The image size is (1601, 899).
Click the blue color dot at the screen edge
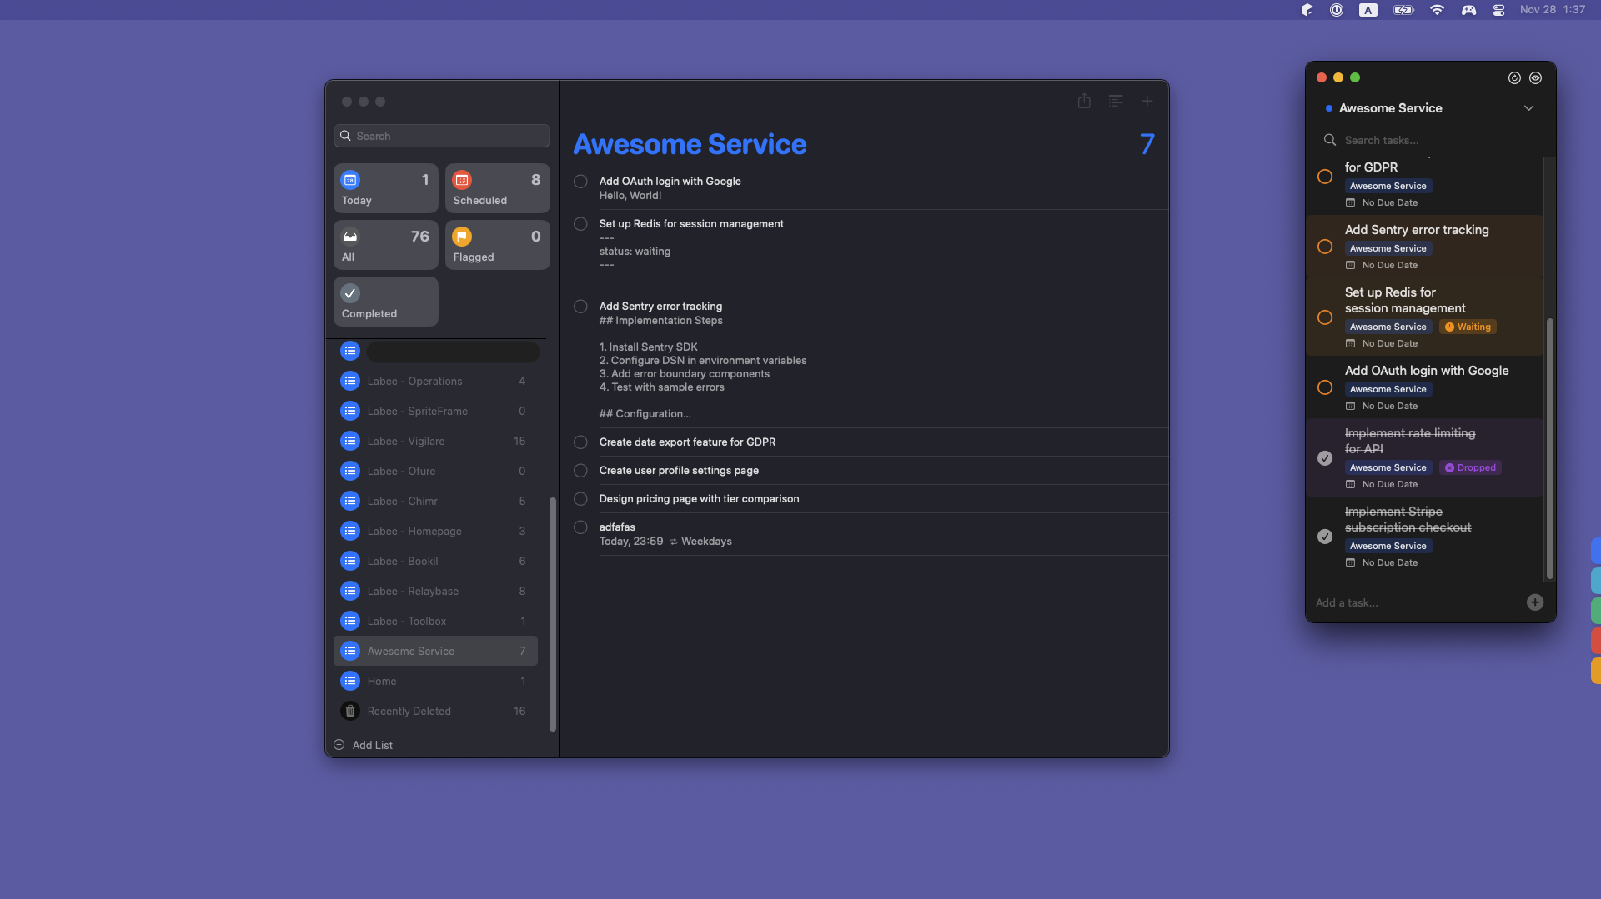click(1596, 551)
